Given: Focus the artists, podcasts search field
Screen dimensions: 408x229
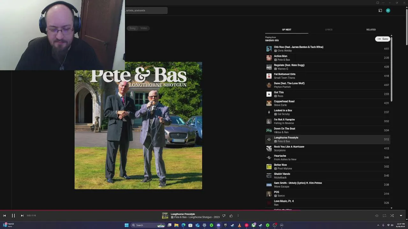Looking at the screenshot, I should (x=146, y=10).
